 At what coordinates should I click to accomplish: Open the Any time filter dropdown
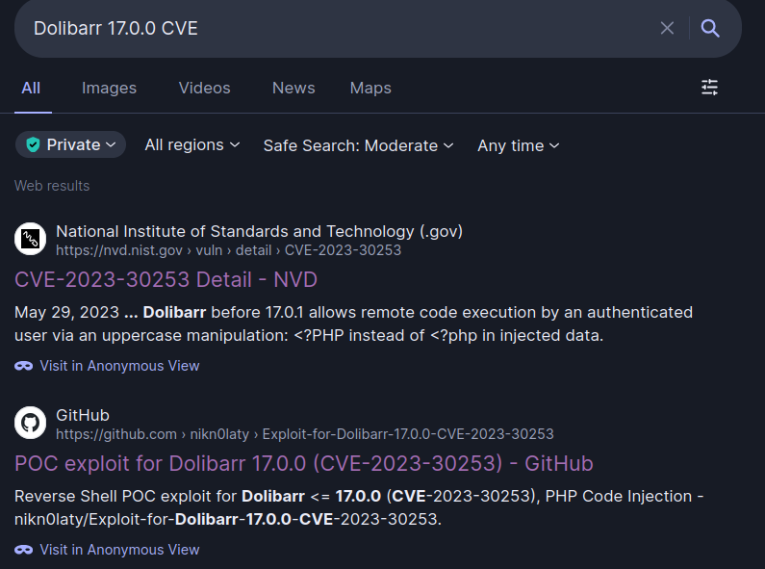518,145
